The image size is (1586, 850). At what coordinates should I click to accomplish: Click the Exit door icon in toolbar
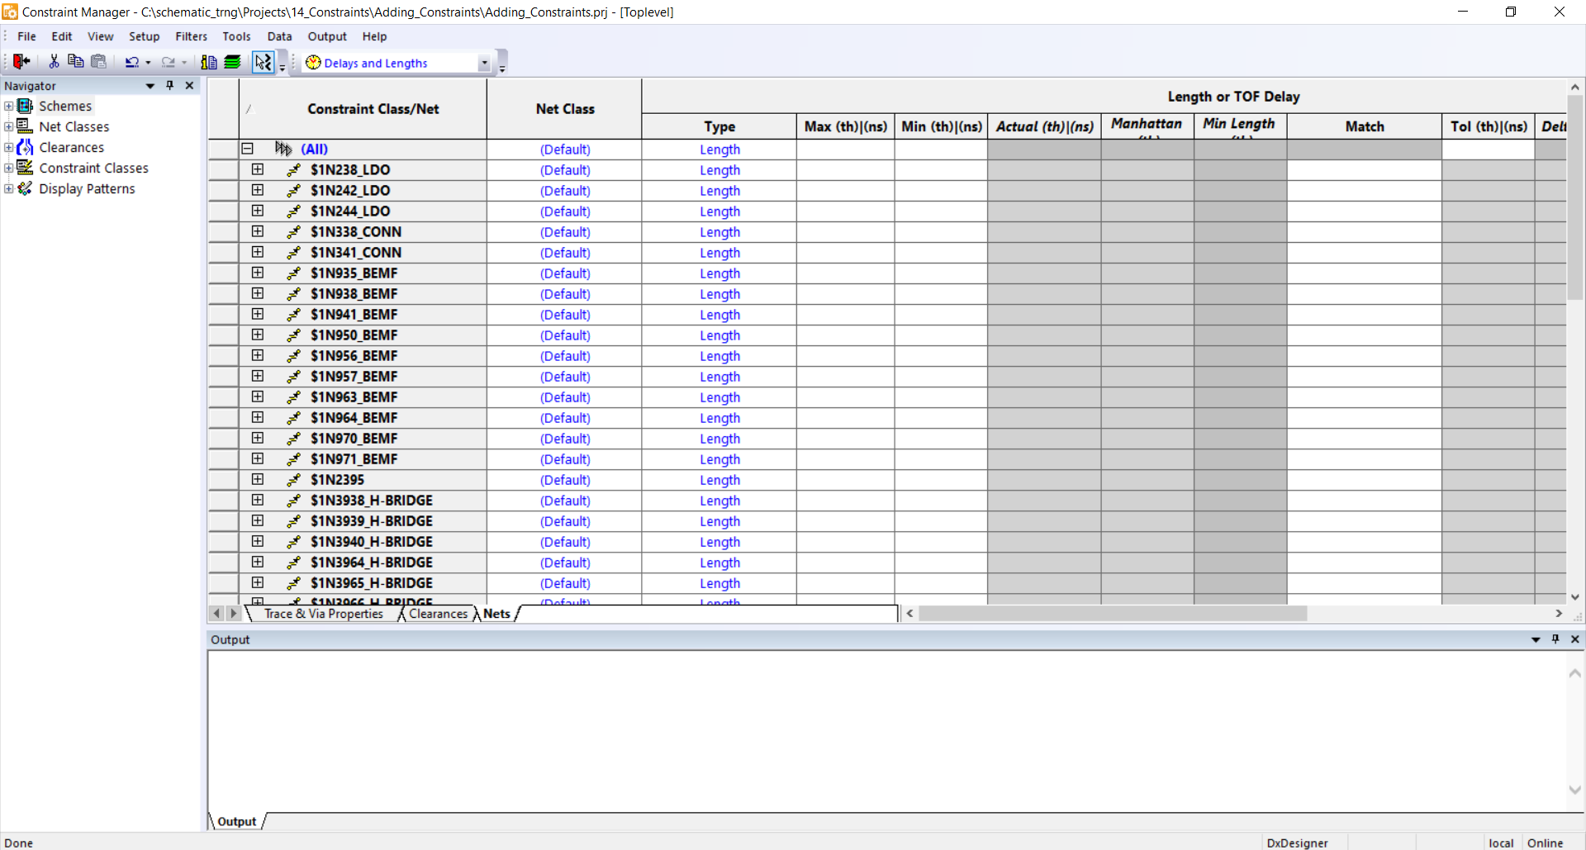[21, 62]
